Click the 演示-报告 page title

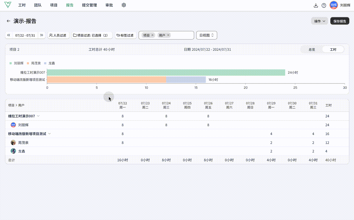point(25,21)
